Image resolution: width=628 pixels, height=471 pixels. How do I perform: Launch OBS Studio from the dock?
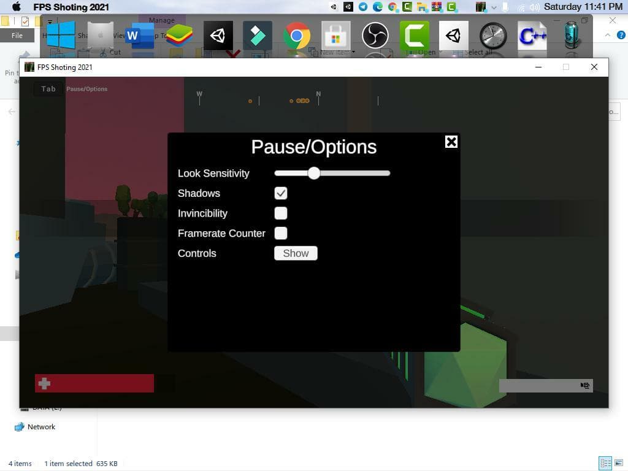[x=375, y=36]
